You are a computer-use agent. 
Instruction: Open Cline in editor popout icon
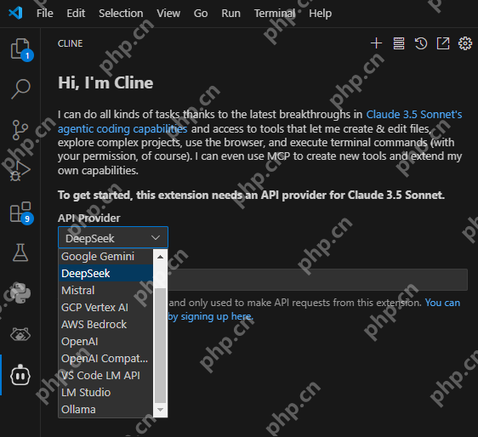pos(443,43)
